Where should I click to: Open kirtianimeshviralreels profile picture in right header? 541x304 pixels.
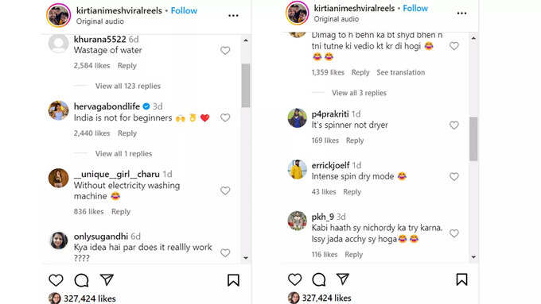click(297, 13)
